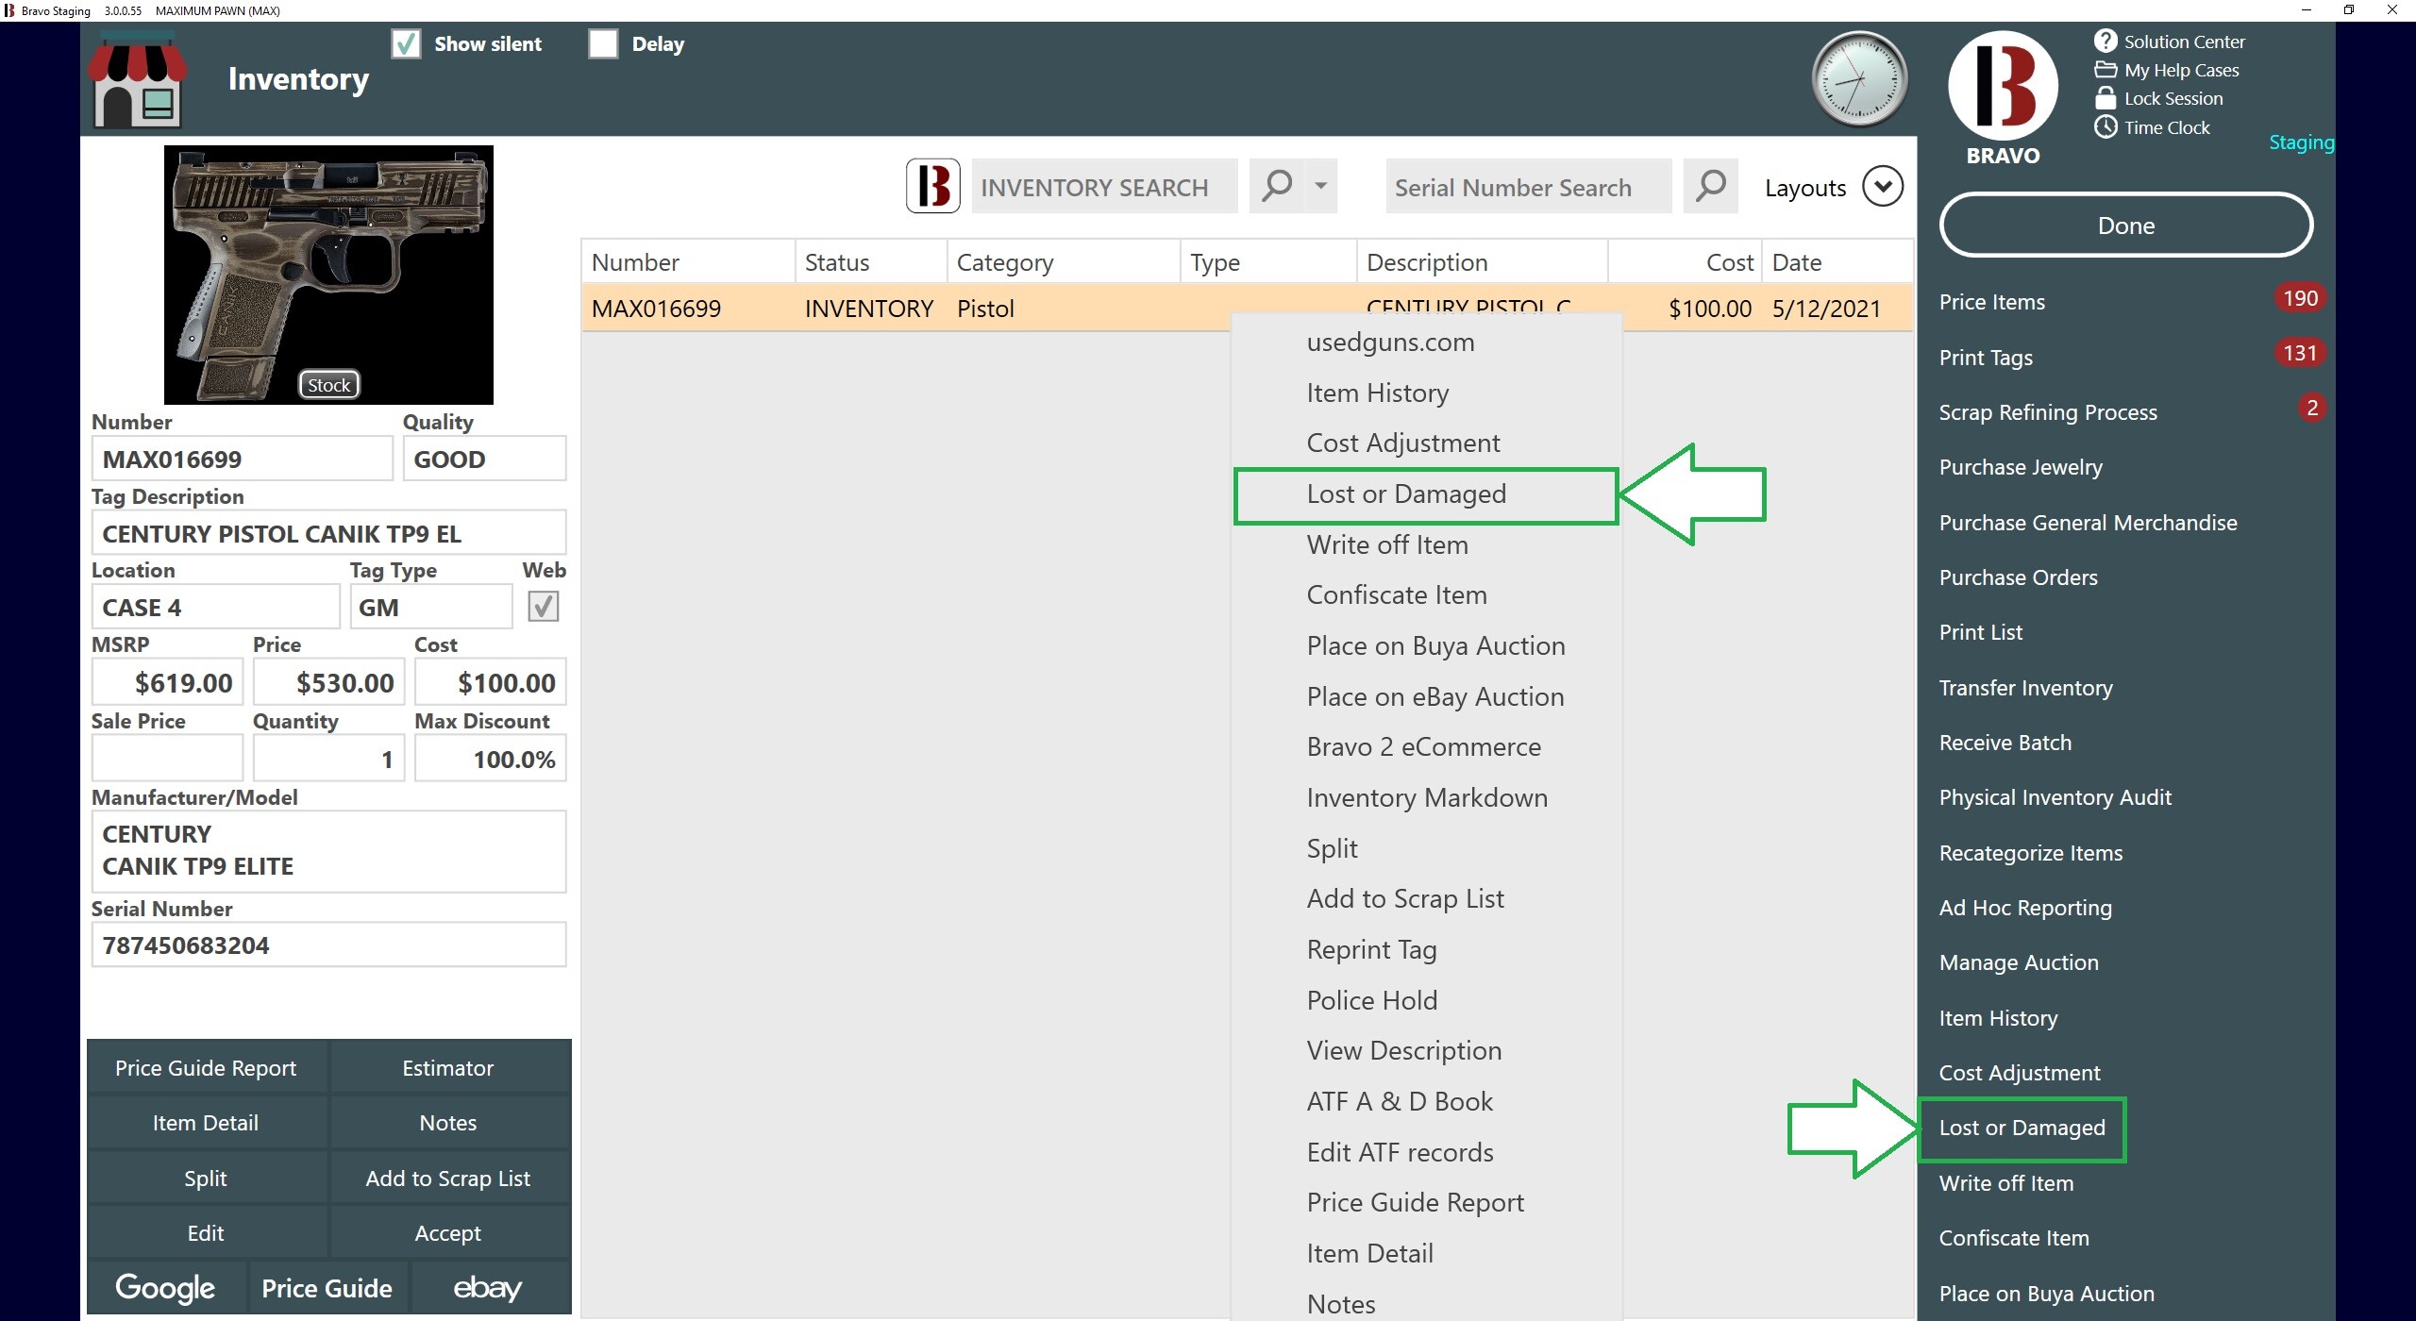Open Manage Auction in sidebar

click(2019, 962)
